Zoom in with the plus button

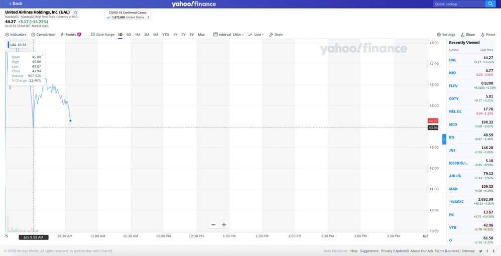coord(224,225)
